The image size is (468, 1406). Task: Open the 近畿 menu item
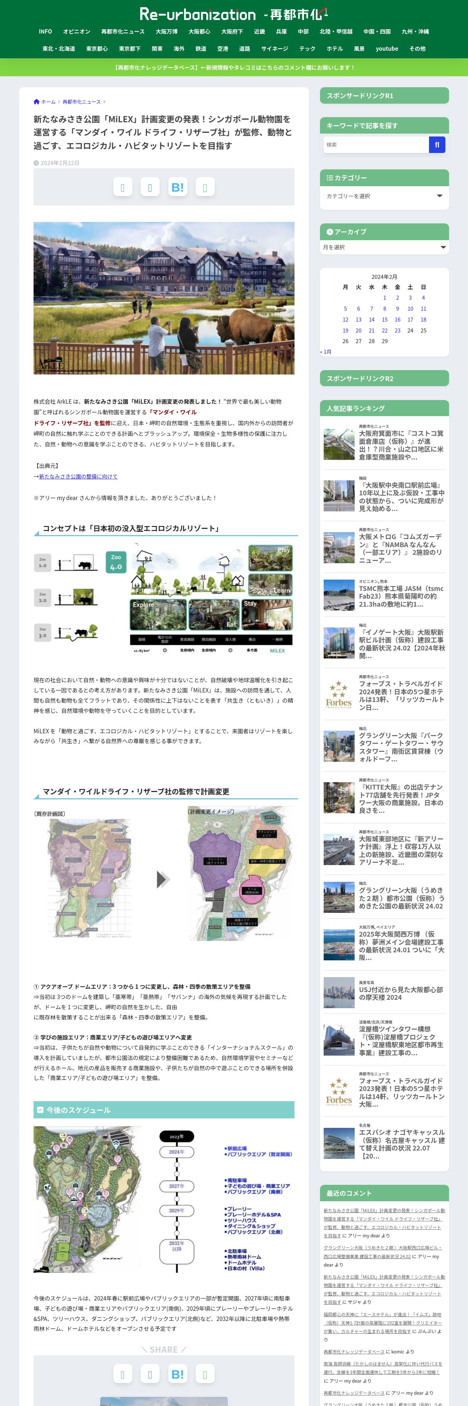(x=260, y=32)
